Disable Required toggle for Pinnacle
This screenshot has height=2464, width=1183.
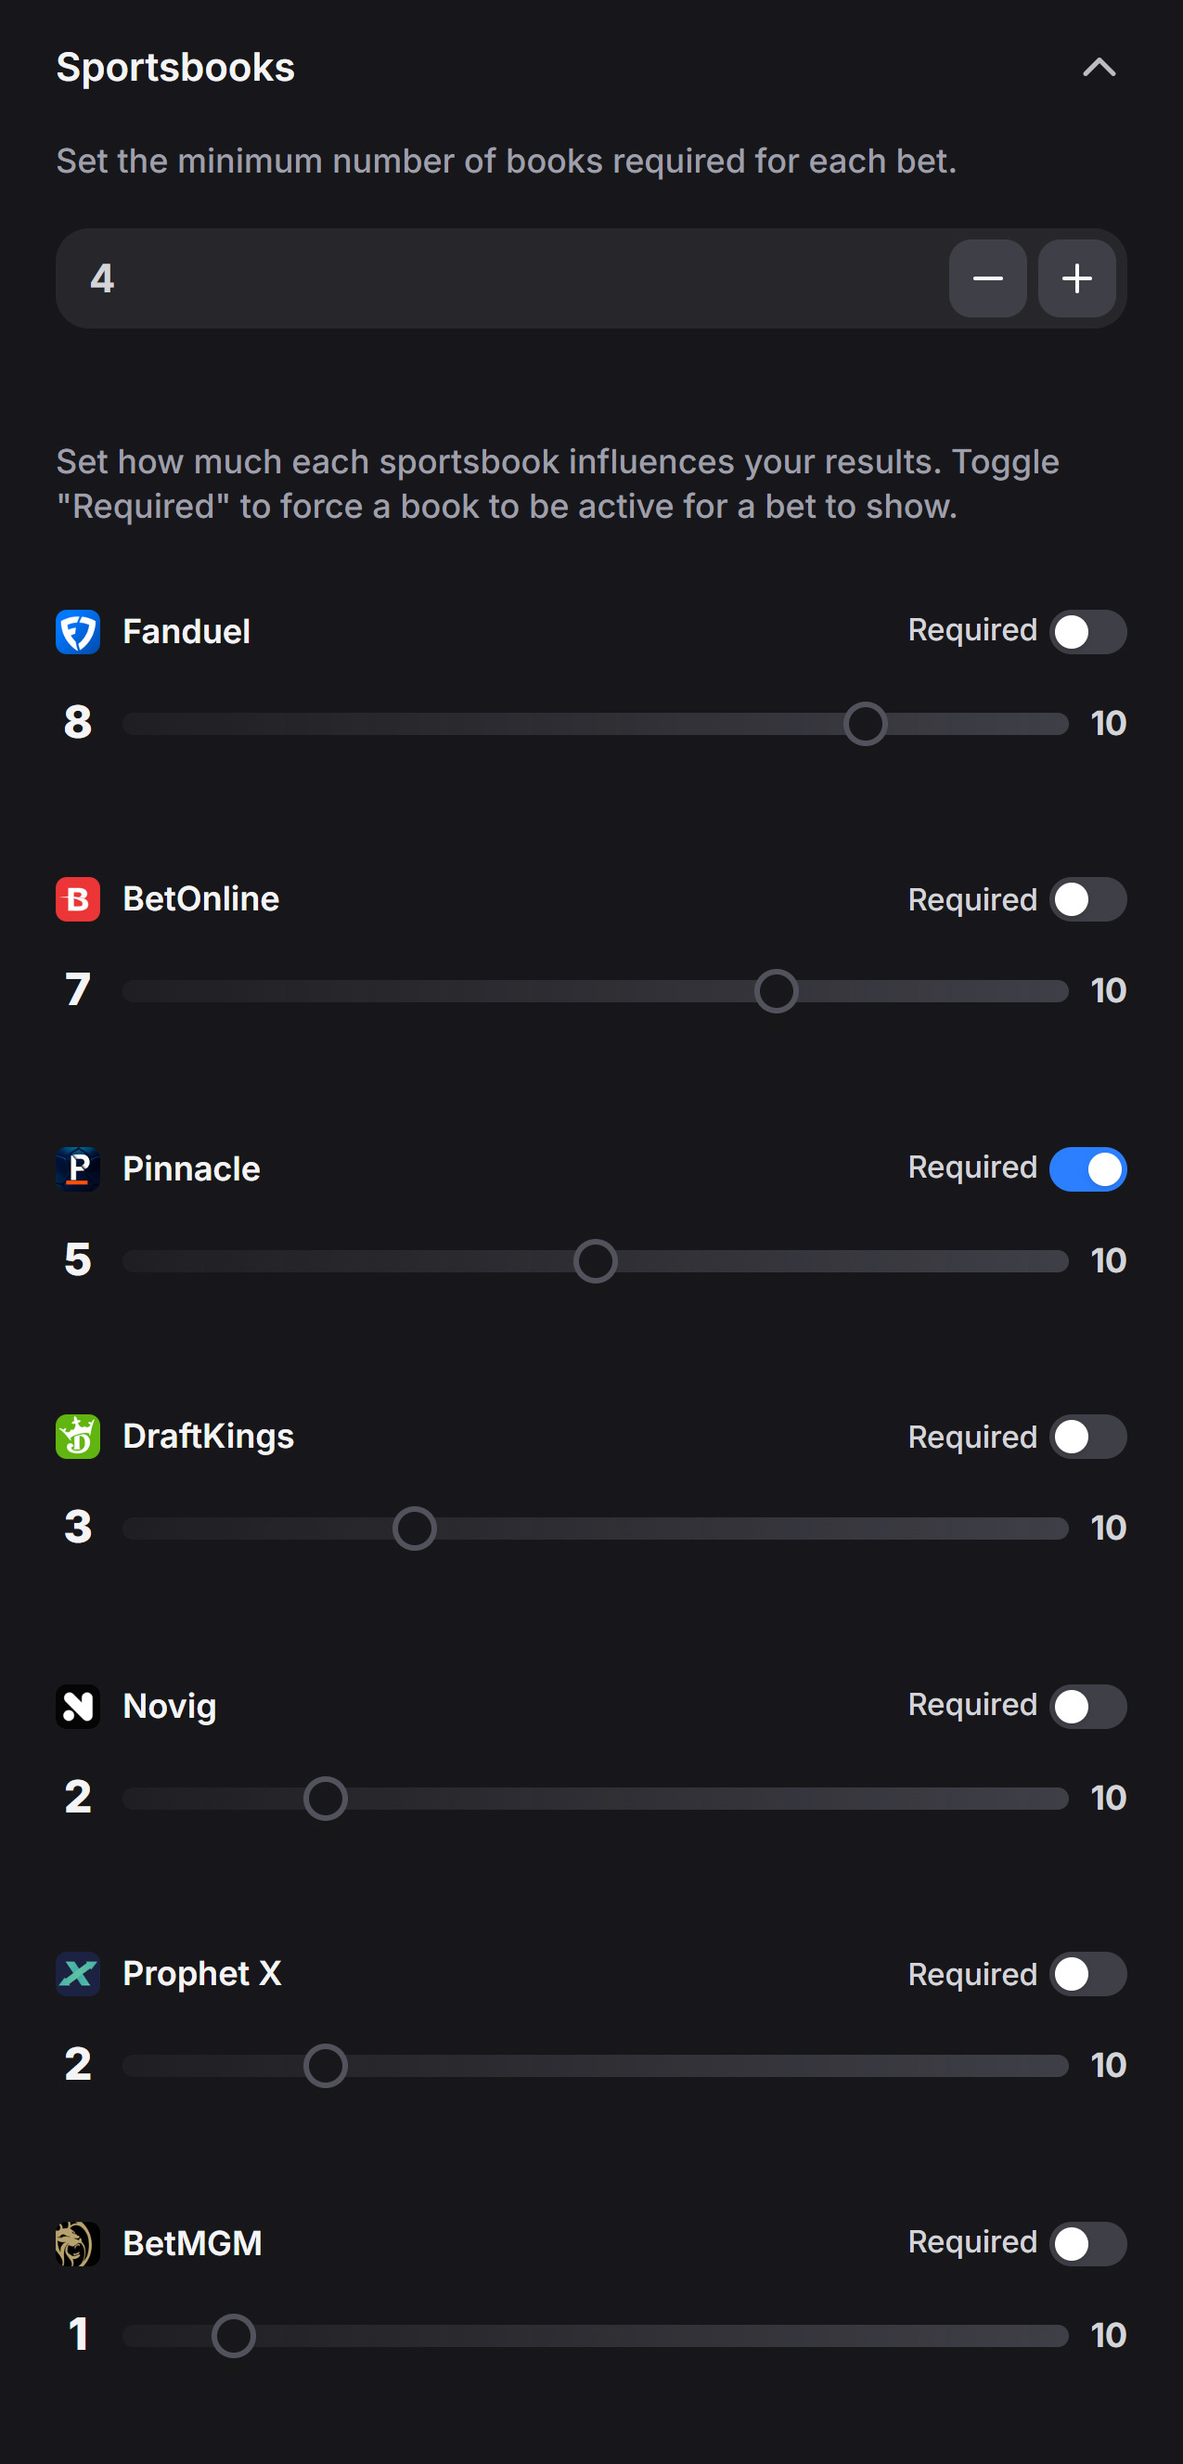tap(1087, 1168)
